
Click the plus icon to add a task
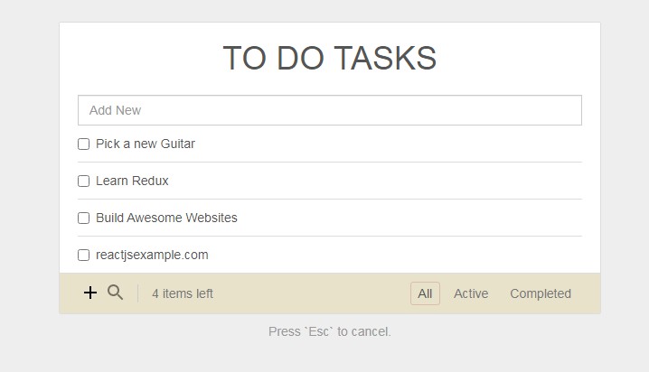[x=90, y=293]
